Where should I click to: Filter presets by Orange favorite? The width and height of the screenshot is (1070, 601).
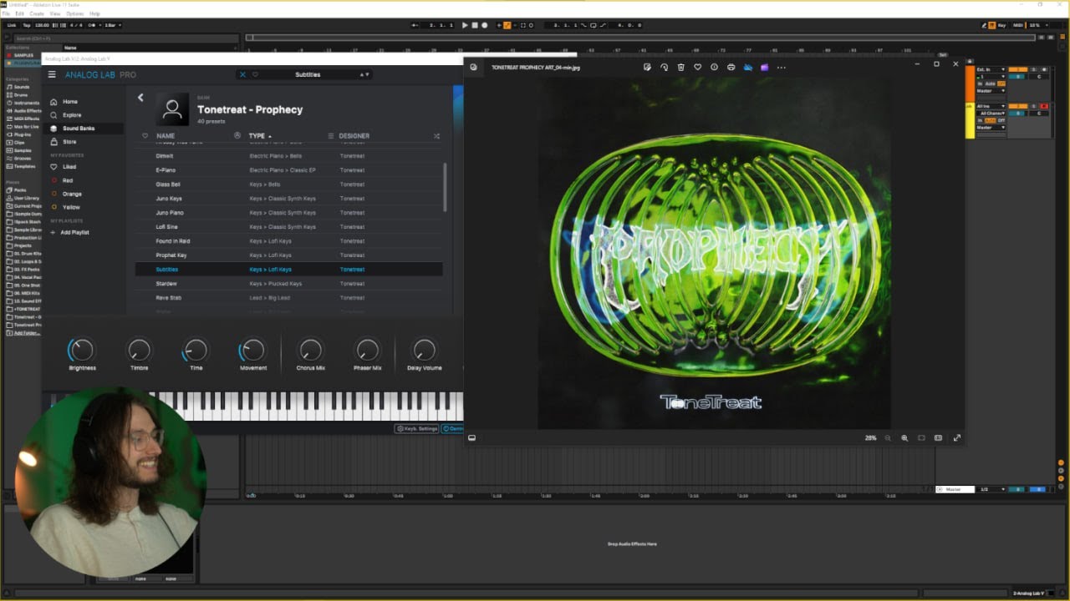[x=71, y=194]
